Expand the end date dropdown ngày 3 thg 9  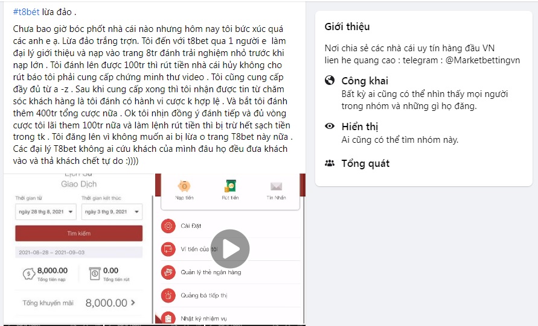[112, 212]
